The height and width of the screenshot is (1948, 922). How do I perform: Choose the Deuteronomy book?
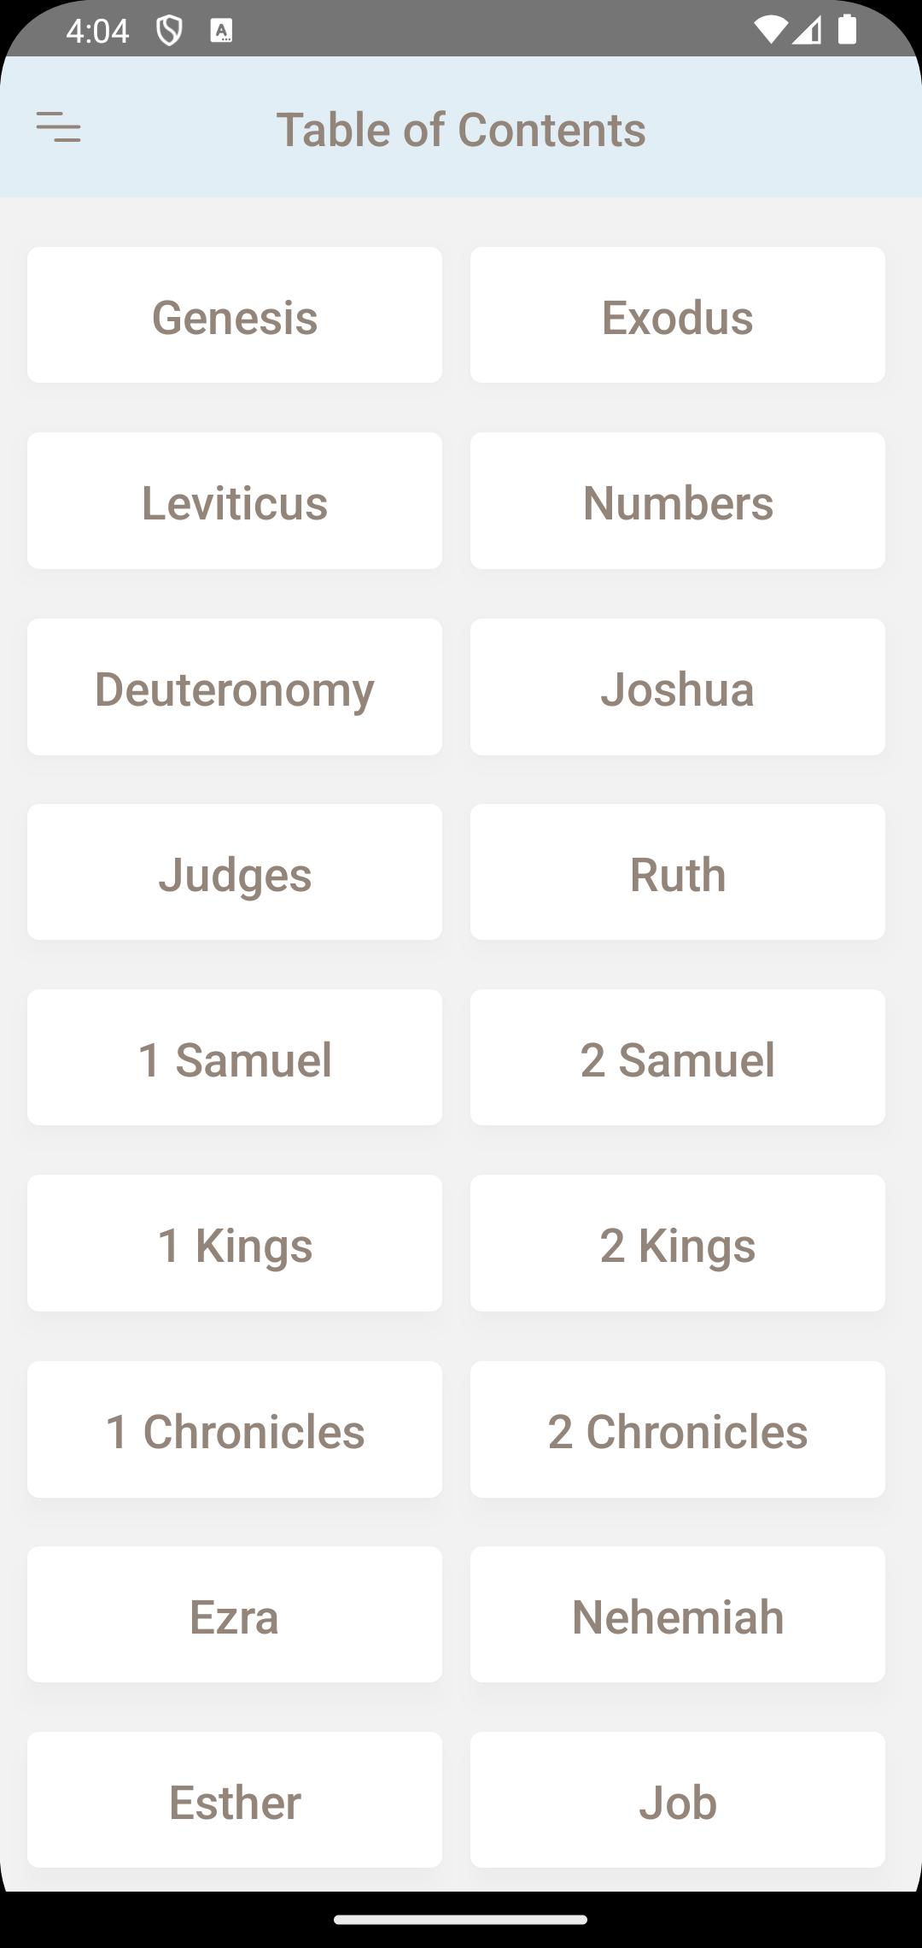tap(235, 688)
